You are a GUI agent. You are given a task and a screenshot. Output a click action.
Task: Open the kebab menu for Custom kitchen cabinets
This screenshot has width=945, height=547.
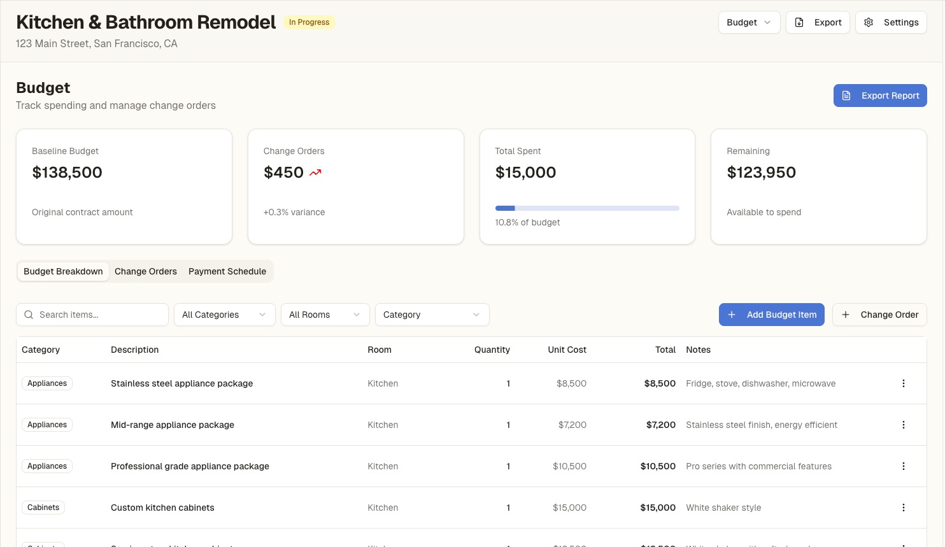[x=904, y=508]
